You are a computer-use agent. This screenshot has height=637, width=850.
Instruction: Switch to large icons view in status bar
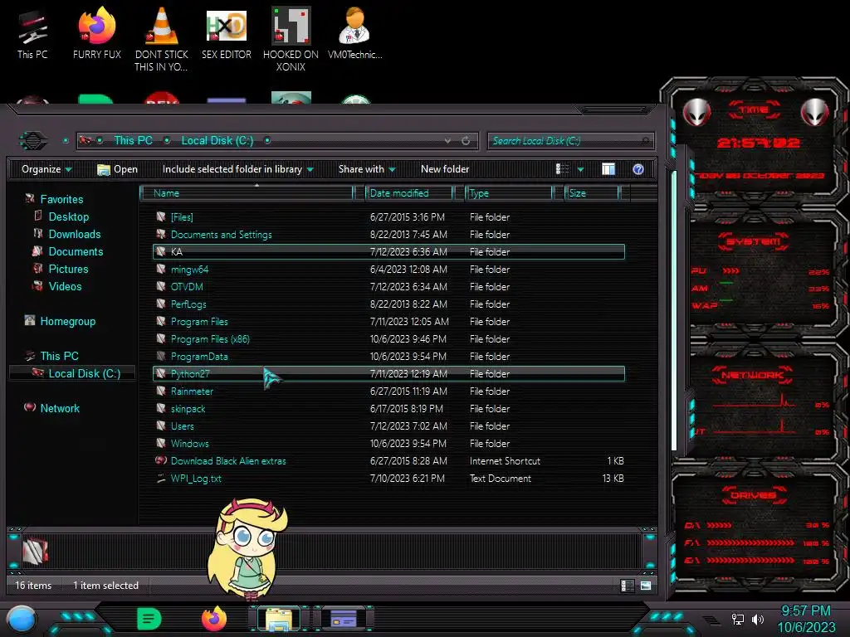[x=646, y=586]
